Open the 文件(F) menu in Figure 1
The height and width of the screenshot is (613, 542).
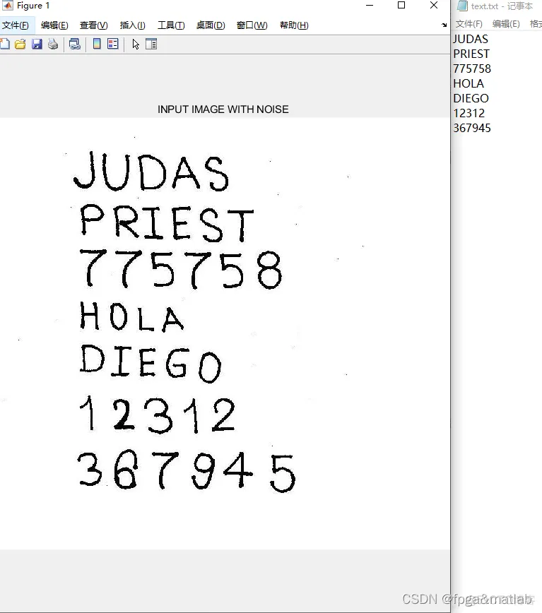pyautogui.click(x=16, y=25)
